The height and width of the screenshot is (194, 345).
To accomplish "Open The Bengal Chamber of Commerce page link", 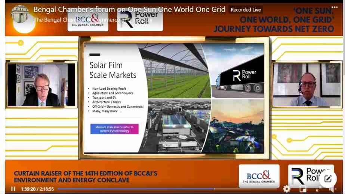I will (x=92, y=20).
